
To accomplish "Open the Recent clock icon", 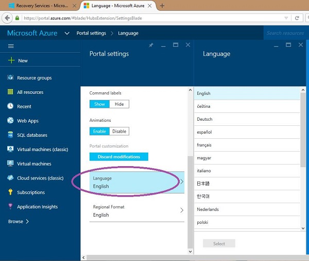I will tap(10, 106).
